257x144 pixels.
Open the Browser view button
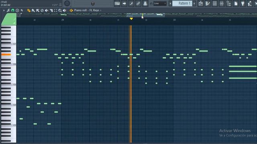[x=228, y=4]
